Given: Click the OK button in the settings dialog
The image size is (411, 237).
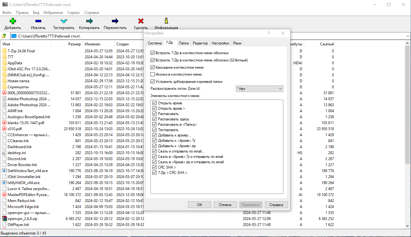Looking at the screenshot, I should pyautogui.click(x=199, y=205).
